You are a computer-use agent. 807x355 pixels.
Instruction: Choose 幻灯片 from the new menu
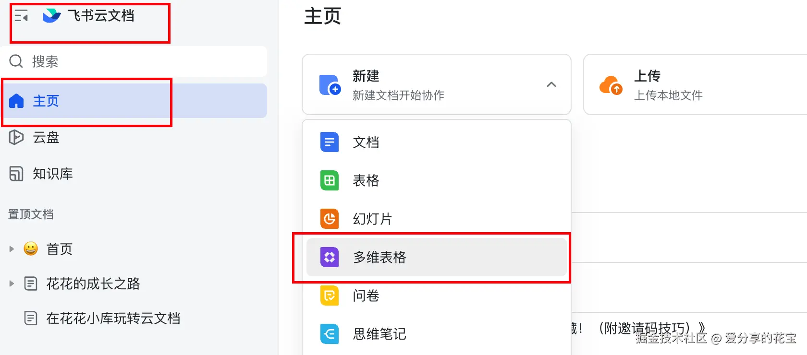[436, 219]
